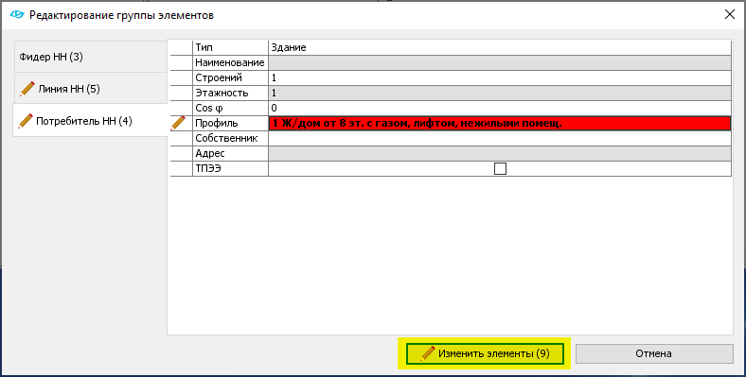Click the Этажность value field

point(500,93)
